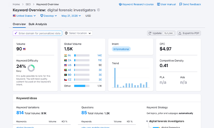
Task: Open the Desktop device dropdown
Action: coord(49,16)
